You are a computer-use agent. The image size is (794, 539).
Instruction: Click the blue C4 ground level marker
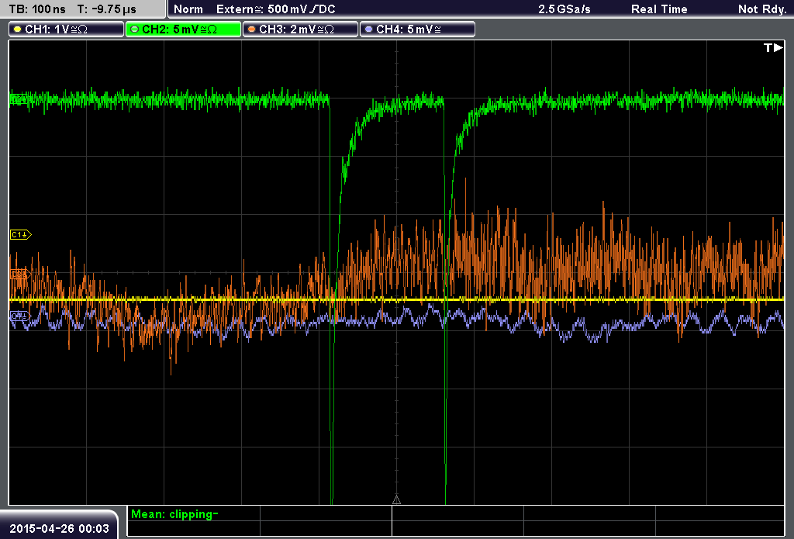click(20, 316)
